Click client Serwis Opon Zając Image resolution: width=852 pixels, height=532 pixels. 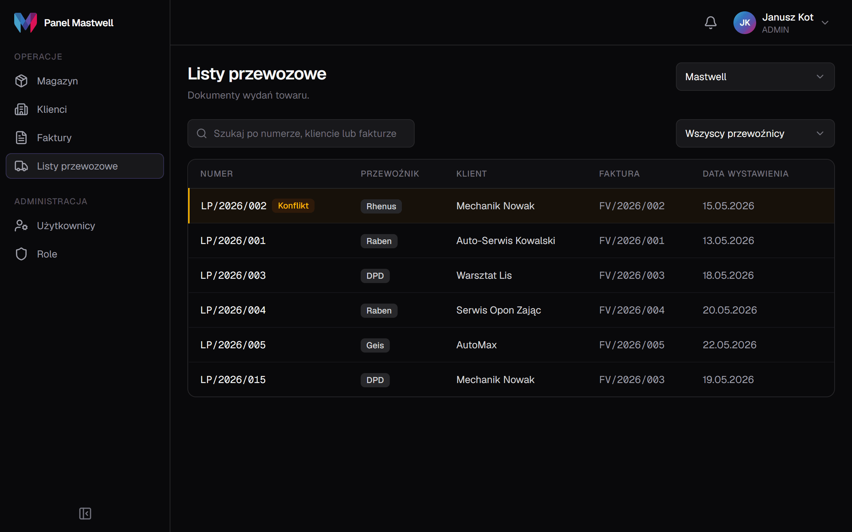point(498,310)
